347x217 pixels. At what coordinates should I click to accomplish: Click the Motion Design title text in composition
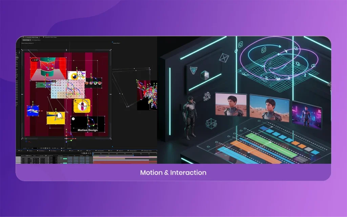[88, 130]
